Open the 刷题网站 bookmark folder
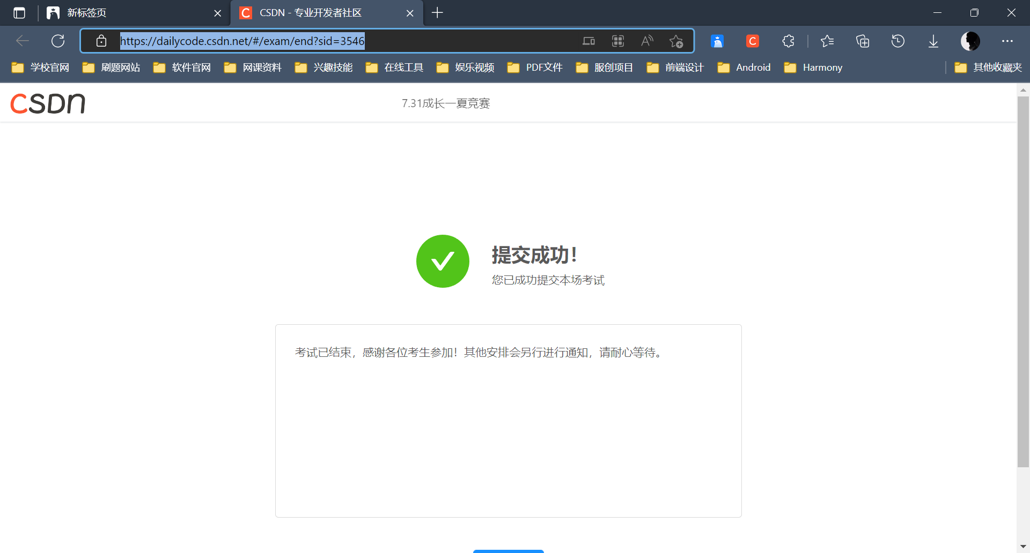Viewport: 1030px width, 553px height. (112, 68)
